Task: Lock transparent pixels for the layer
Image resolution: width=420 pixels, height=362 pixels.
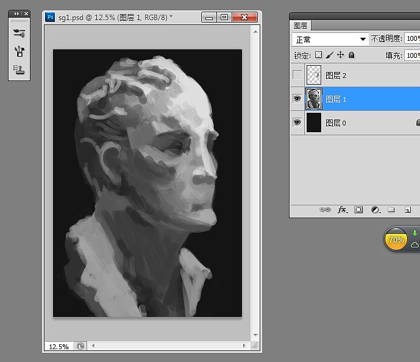Action: [x=318, y=55]
